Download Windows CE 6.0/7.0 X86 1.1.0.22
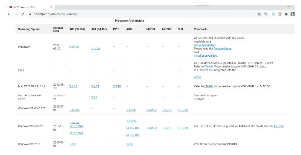The width and height of the screenshot is (301, 155). [74, 123]
